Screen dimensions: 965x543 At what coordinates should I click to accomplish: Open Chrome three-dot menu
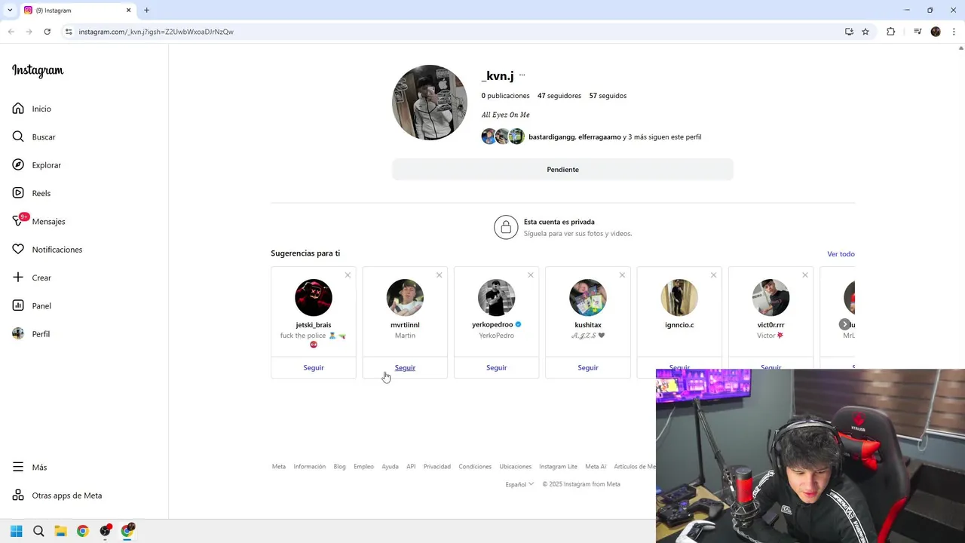954,32
